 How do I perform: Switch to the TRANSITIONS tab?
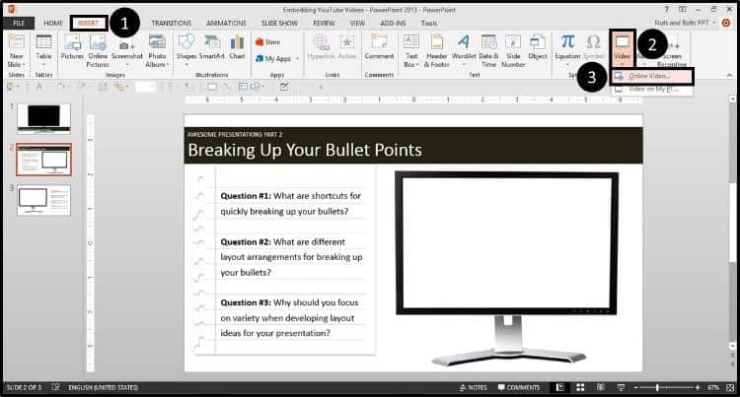click(172, 23)
